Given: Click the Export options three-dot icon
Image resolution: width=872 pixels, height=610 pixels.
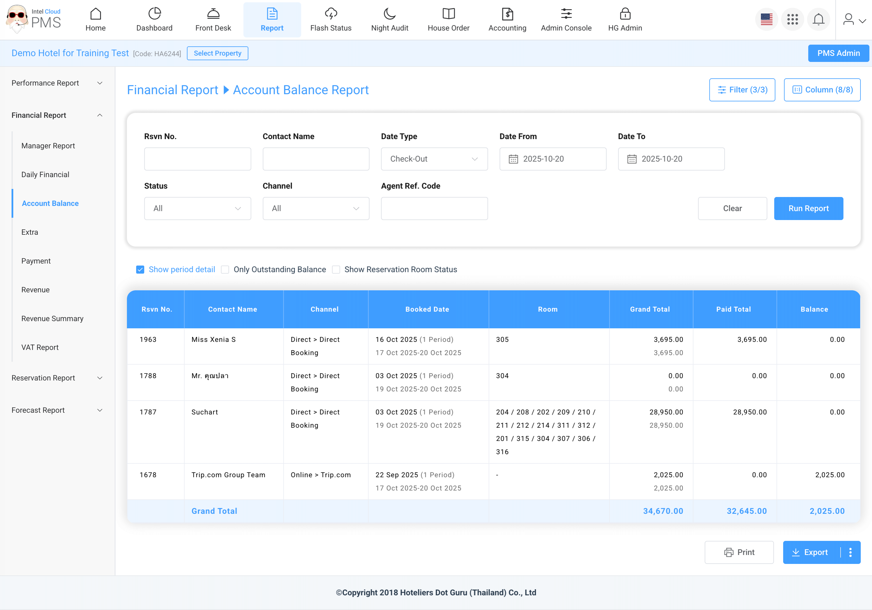Looking at the screenshot, I should [x=850, y=552].
